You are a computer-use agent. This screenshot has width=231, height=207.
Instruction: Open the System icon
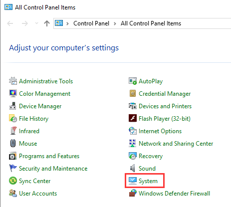point(133,181)
